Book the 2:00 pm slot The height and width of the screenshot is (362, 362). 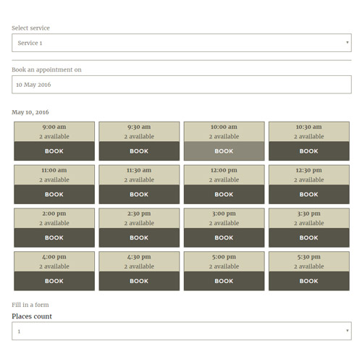point(54,237)
